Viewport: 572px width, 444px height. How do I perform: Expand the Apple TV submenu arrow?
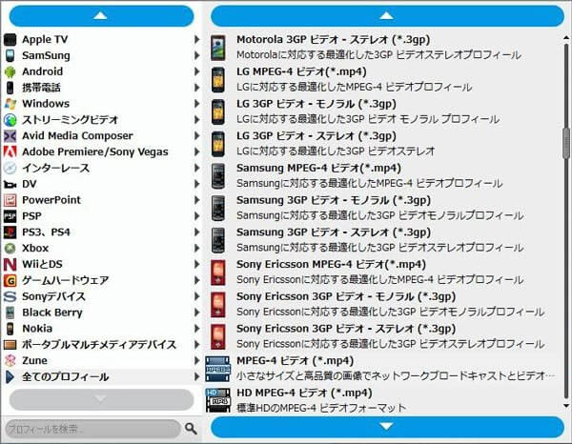coord(196,39)
